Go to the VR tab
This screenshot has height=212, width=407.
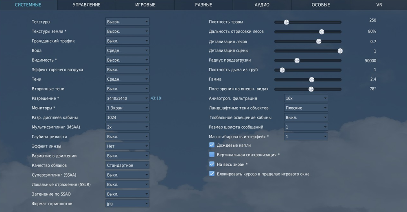pos(379,5)
